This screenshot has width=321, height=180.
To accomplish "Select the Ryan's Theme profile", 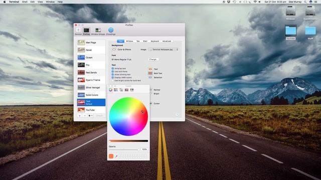I will (x=91, y=80).
